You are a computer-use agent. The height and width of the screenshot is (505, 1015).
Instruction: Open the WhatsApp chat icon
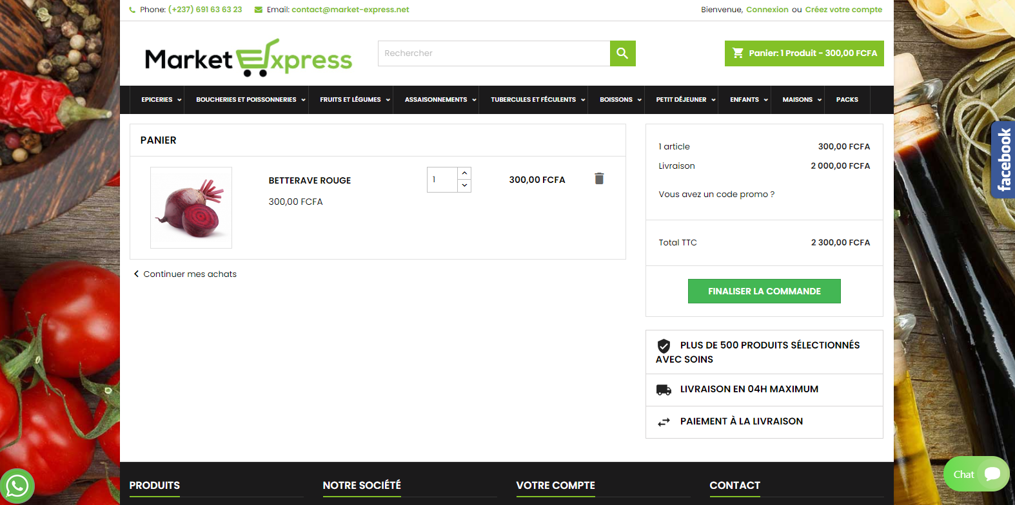pos(17,486)
